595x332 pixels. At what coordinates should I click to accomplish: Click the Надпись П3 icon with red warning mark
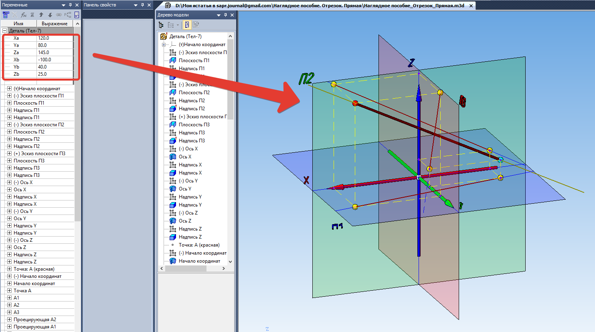tap(173, 141)
